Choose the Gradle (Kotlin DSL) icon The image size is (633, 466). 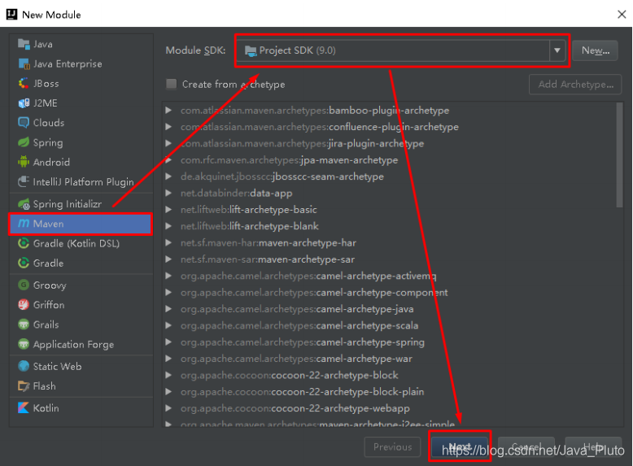[24, 243]
